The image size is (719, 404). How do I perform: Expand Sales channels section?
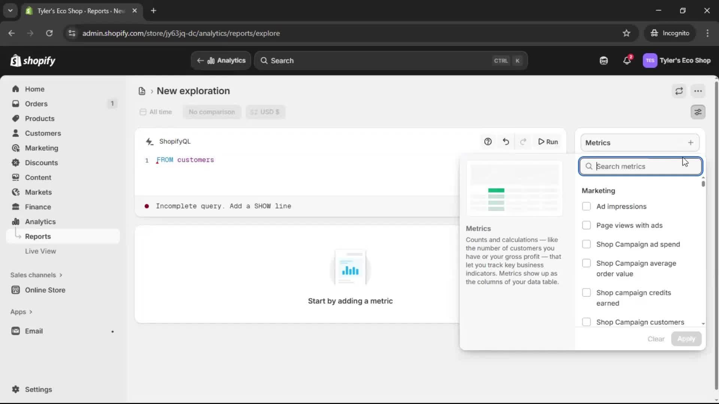tap(36, 275)
